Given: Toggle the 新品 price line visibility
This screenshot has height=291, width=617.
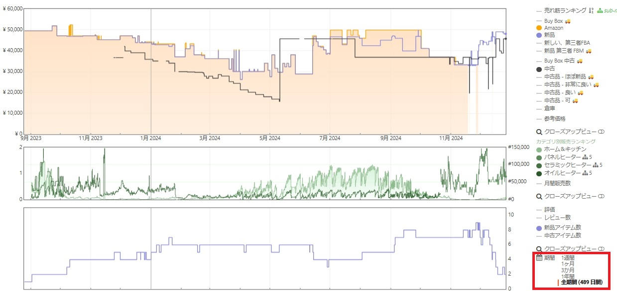Looking at the screenshot, I should tap(545, 35).
